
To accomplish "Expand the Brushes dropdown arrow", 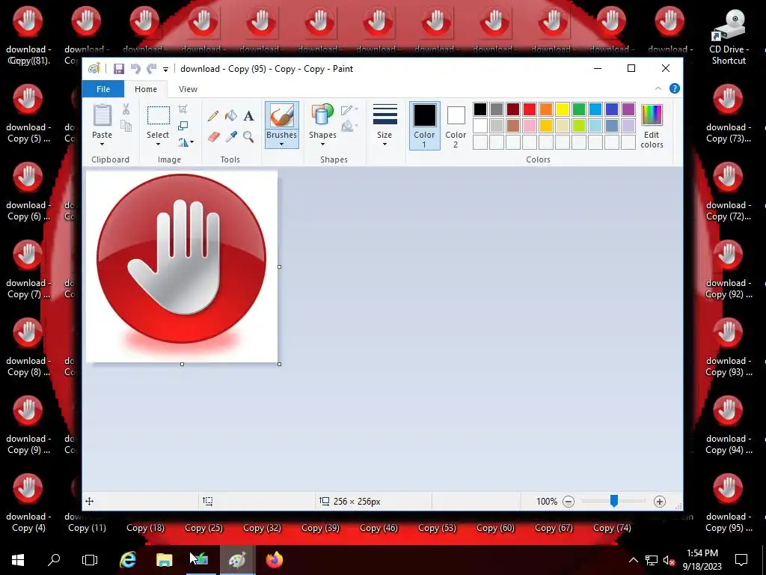I will click(x=282, y=144).
